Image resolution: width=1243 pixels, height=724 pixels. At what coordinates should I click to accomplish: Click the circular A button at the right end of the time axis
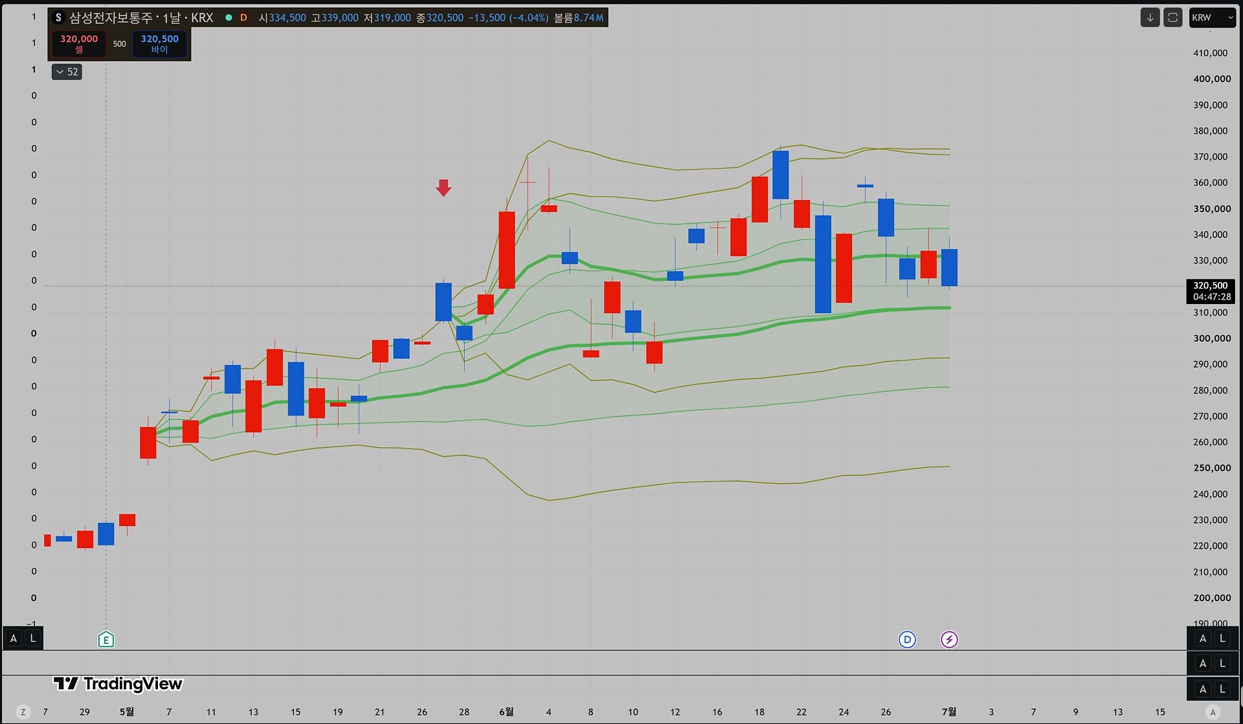coord(1213,712)
